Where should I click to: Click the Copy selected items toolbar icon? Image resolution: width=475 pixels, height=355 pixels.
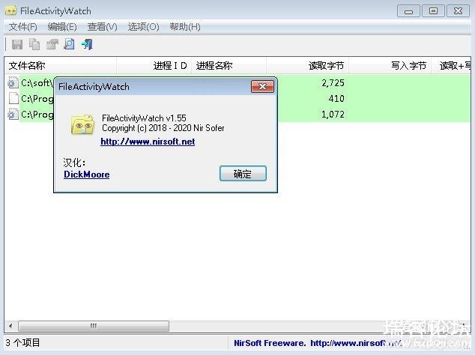point(34,44)
